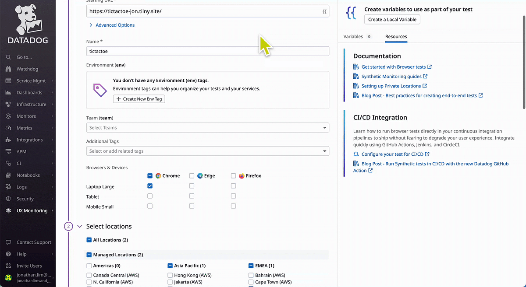
Task: Expand the Service Mgmt submenu arrow
Action: 53,81
